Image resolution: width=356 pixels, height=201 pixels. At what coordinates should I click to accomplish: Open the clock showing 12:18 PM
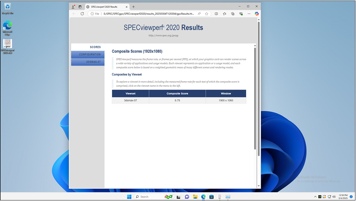343,197
